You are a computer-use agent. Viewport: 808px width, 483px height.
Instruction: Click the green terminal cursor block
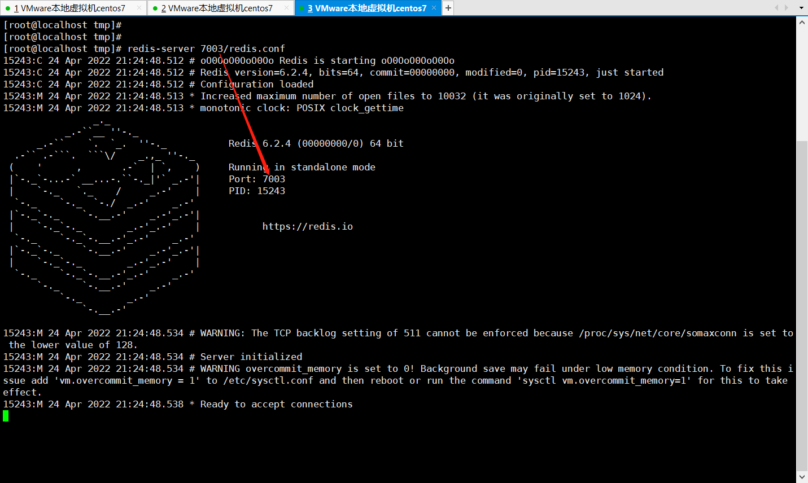coord(6,416)
